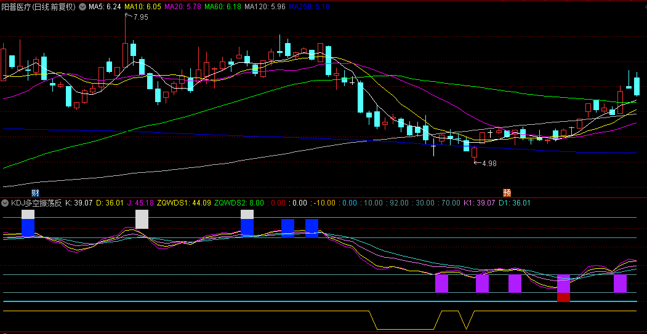Screen dimensions: 647x334
Task: Expand the dropdown next to 阳普医疗 title
Action: point(82,7)
